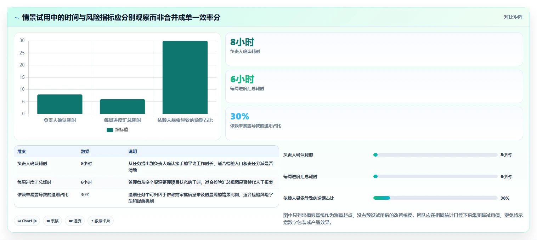Screen dimensions: 537x240
Task: Click the 说明 column header
Action: [132, 152]
